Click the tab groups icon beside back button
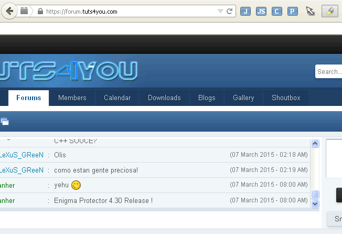 25,11
